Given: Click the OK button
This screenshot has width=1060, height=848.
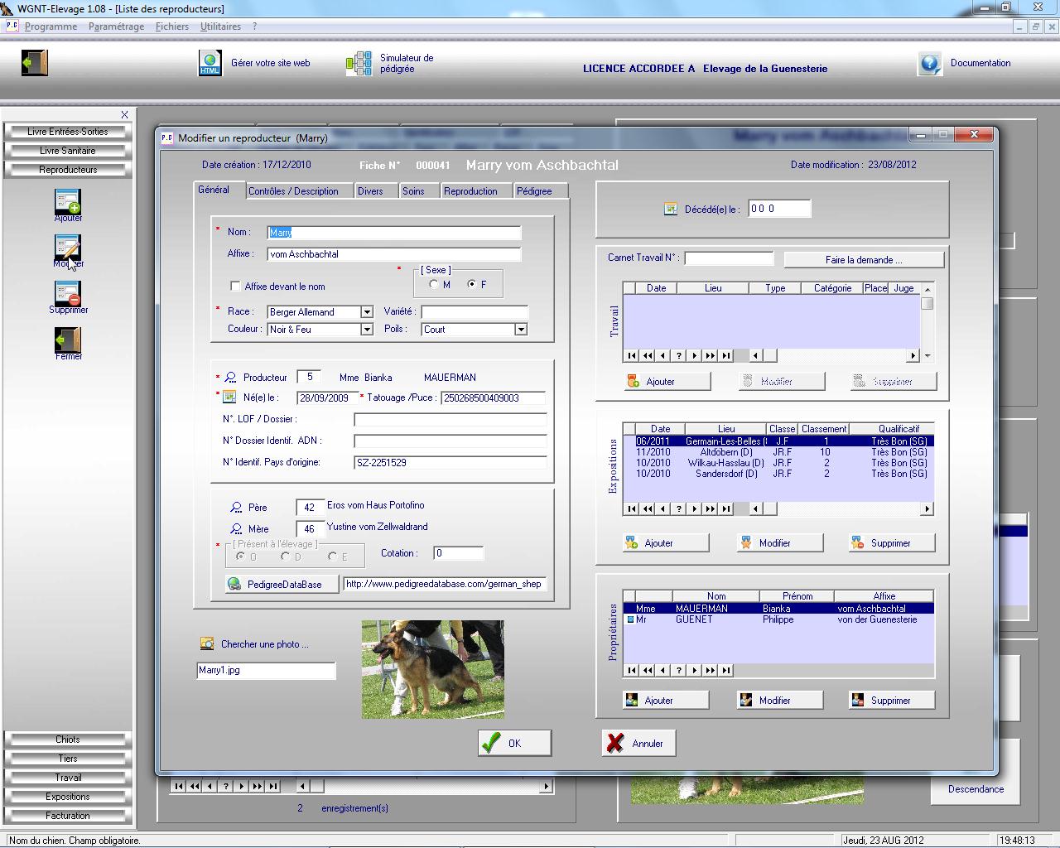Looking at the screenshot, I should coord(514,743).
